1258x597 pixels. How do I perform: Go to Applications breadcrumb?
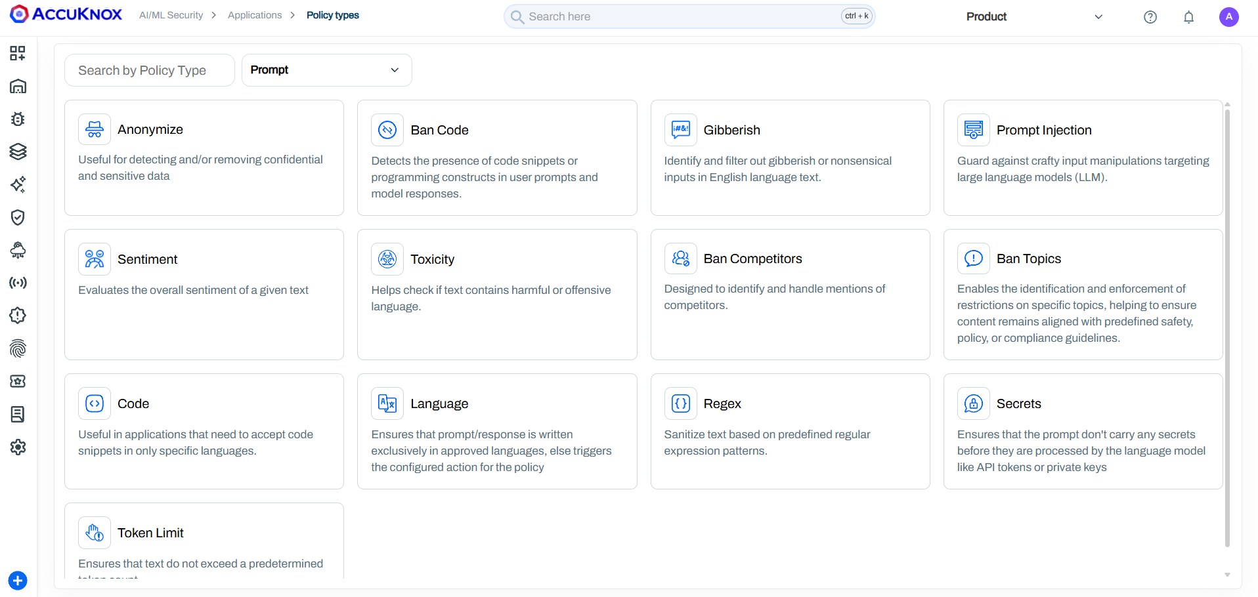(255, 15)
